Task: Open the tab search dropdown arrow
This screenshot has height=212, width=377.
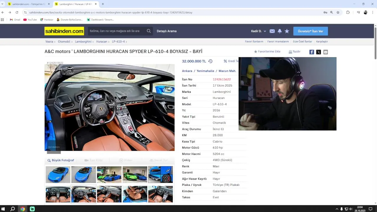Action: (x=2, y=4)
